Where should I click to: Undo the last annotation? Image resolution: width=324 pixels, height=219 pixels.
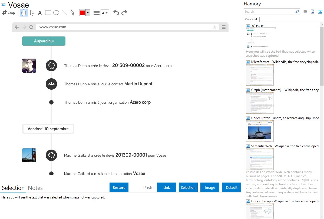116,13
